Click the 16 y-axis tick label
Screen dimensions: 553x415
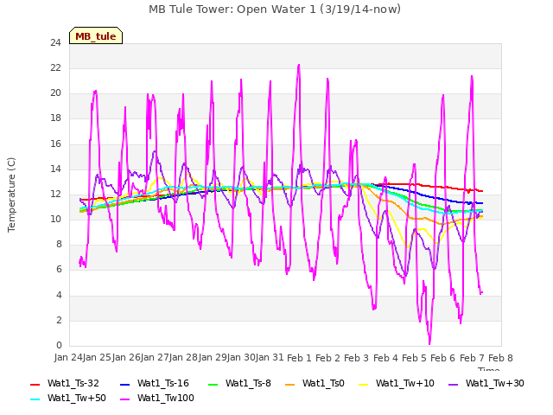click(55, 144)
